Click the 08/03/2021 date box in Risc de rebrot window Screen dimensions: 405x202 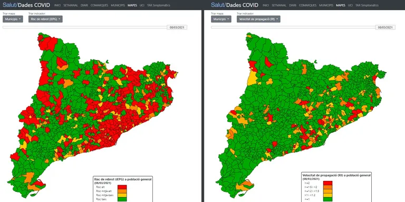[x=177, y=27]
